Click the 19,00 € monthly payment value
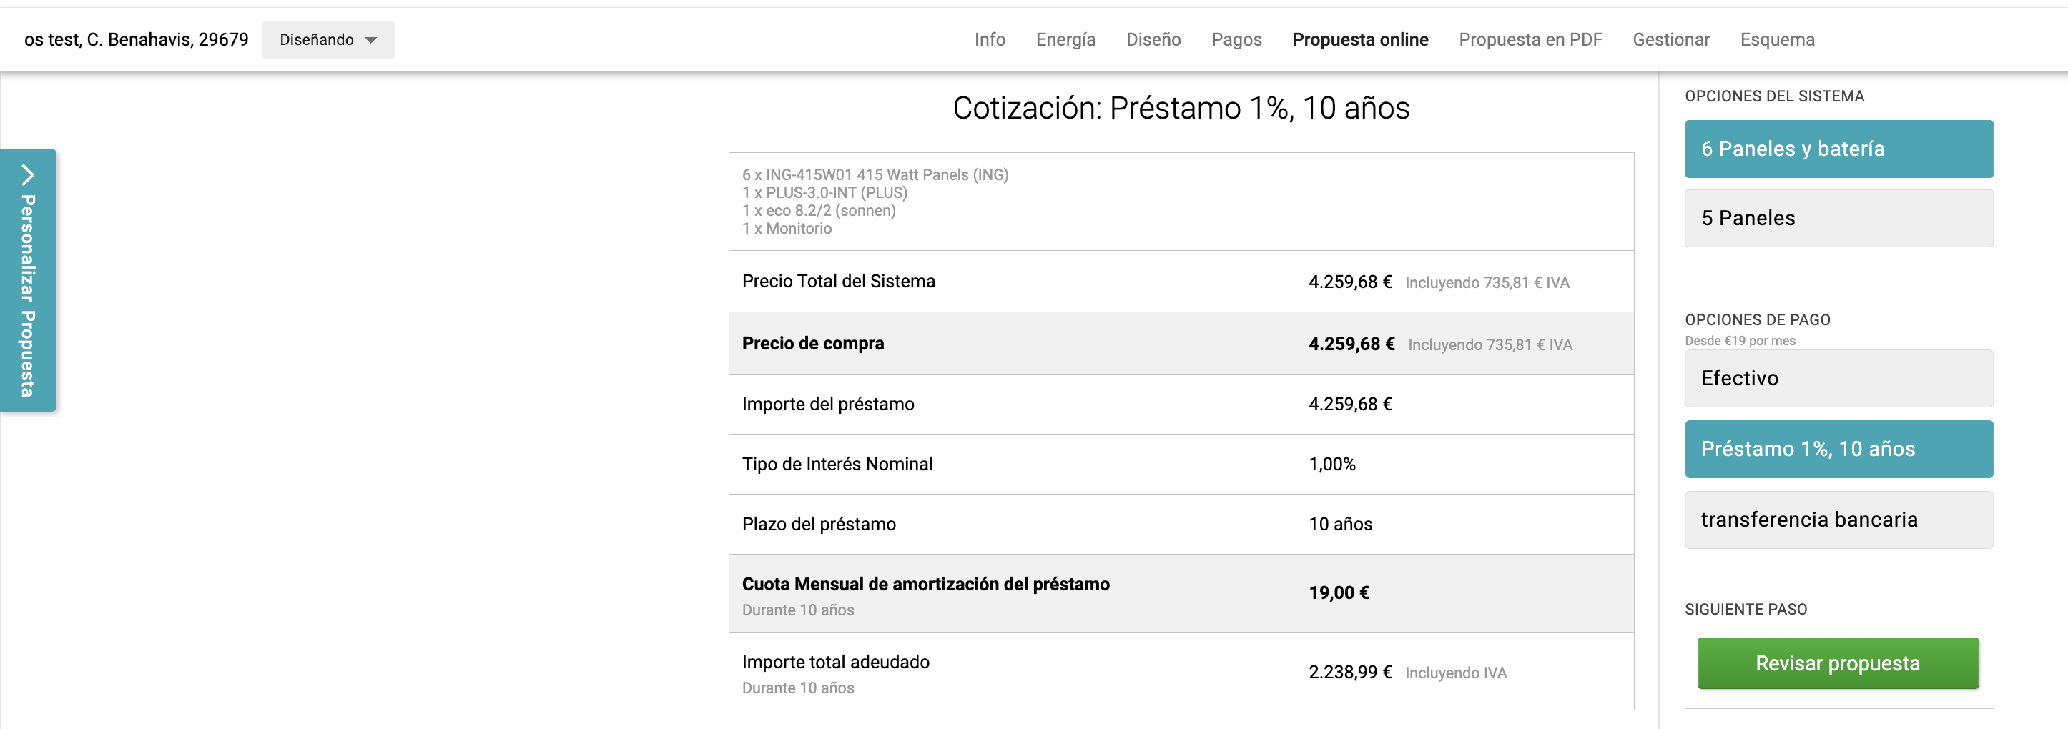Screen dimensions: 2068x729 coord(1338,592)
